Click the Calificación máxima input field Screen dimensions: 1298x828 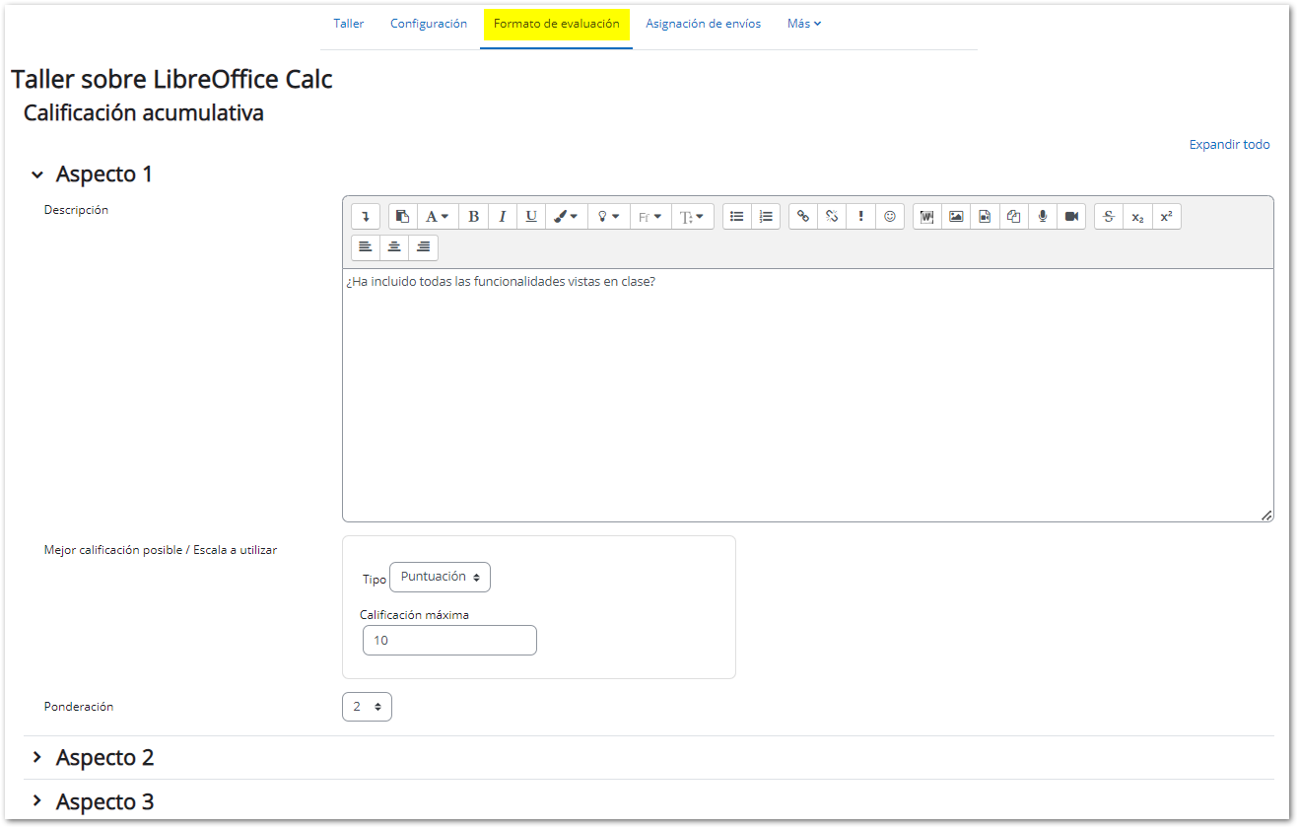(449, 641)
